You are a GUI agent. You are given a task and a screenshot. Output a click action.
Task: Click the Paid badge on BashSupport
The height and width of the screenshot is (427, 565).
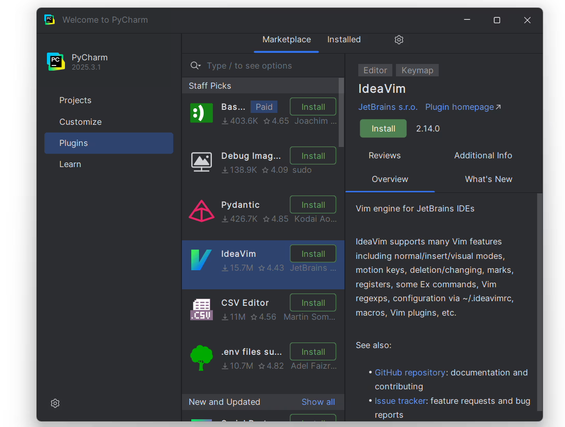click(x=264, y=107)
